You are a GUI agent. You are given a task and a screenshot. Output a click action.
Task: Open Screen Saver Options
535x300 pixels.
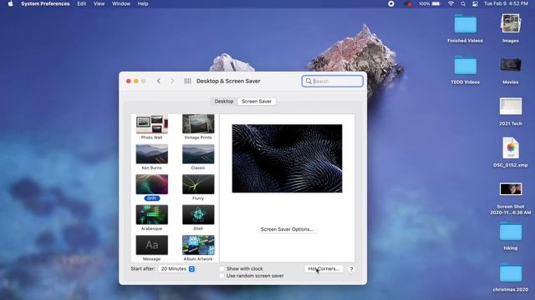point(287,229)
